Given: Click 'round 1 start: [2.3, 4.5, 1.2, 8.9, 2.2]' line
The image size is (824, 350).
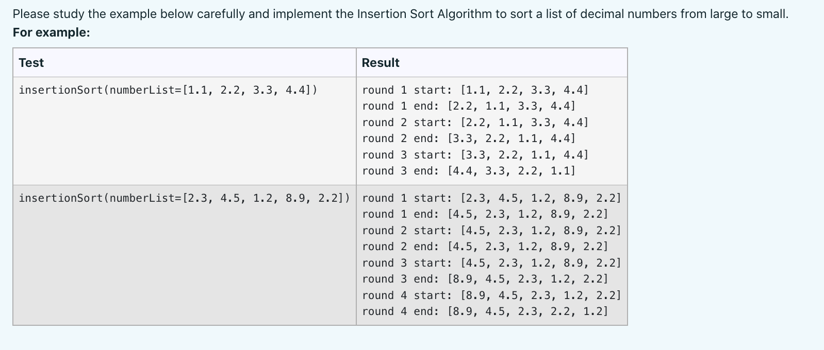Looking at the screenshot, I should point(491,198).
